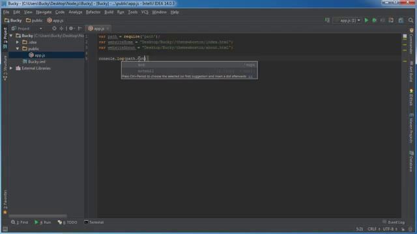Open the Ant Build tool window
The image size is (417, 234).
411,71
